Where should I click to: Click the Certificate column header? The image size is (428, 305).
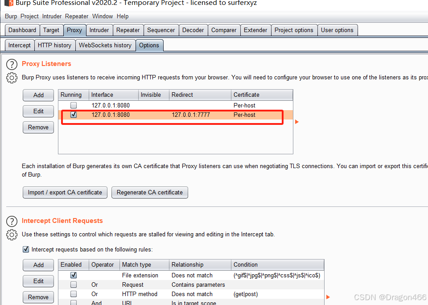click(262, 95)
